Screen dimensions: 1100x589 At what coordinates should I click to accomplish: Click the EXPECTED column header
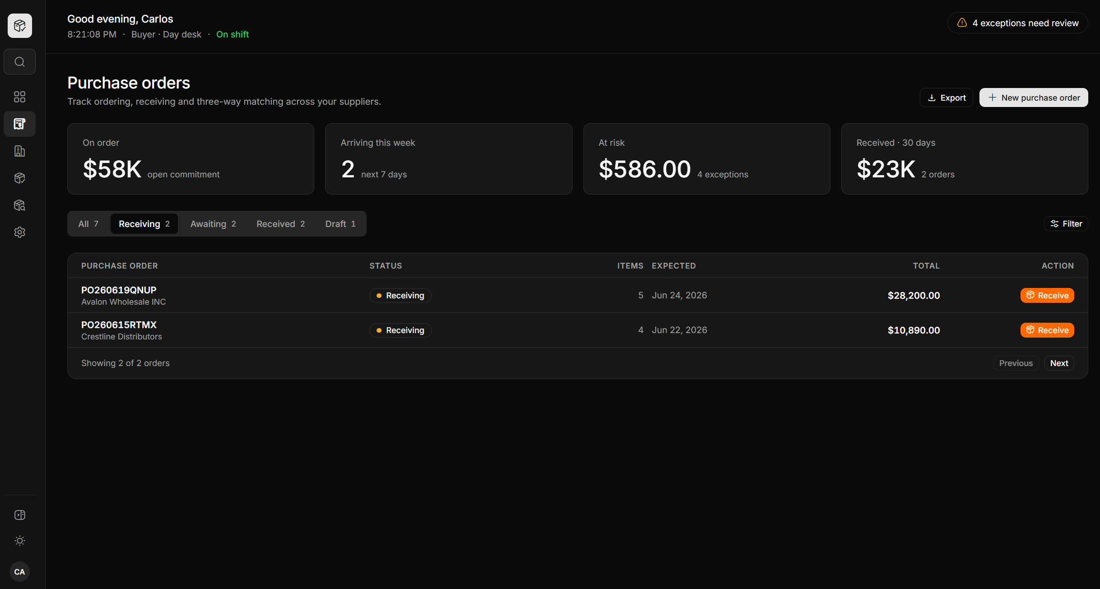click(x=673, y=266)
